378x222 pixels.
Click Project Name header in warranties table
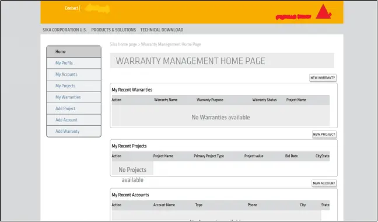[296, 100]
